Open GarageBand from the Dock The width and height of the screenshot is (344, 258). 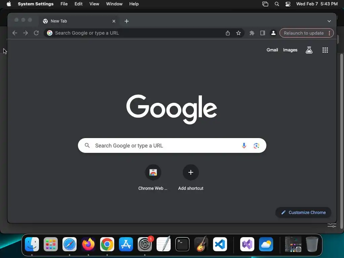click(201, 244)
